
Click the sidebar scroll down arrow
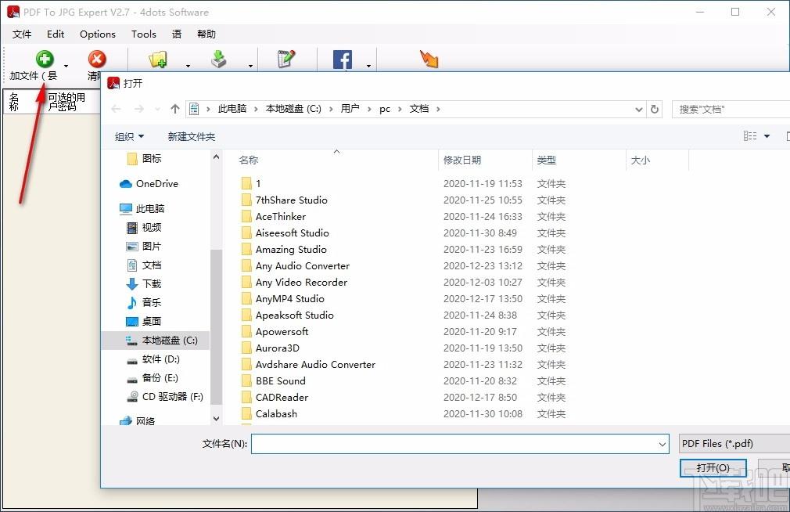(x=216, y=419)
